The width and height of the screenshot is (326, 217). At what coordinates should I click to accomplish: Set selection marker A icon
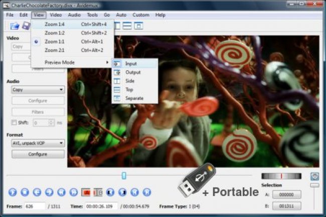coord(86,192)
